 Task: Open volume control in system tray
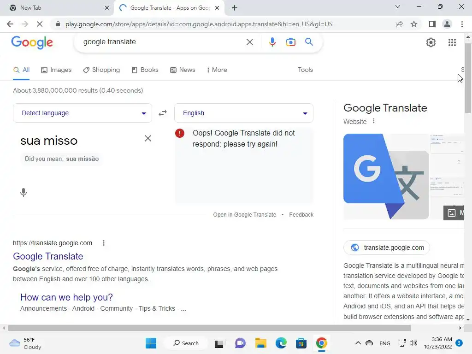(x=413, y=343)
